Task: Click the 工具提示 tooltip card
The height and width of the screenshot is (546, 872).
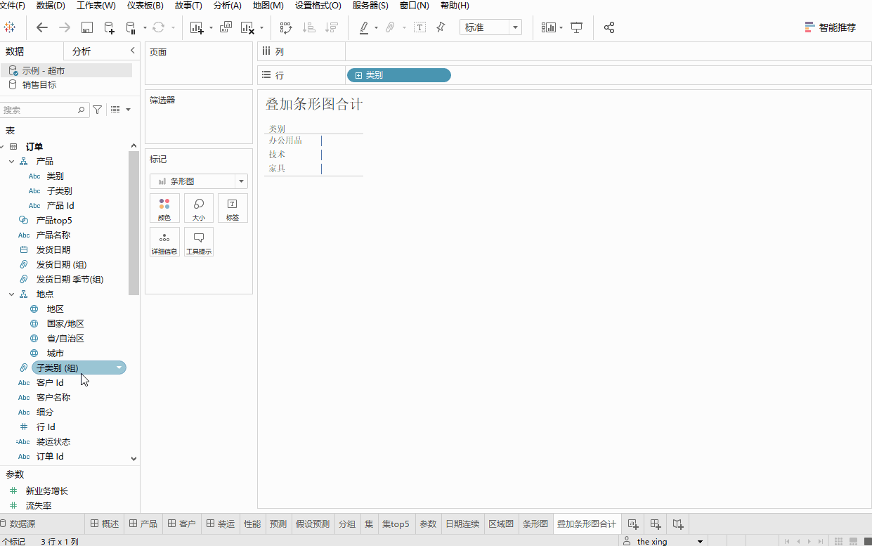Action: coord(199,242)
